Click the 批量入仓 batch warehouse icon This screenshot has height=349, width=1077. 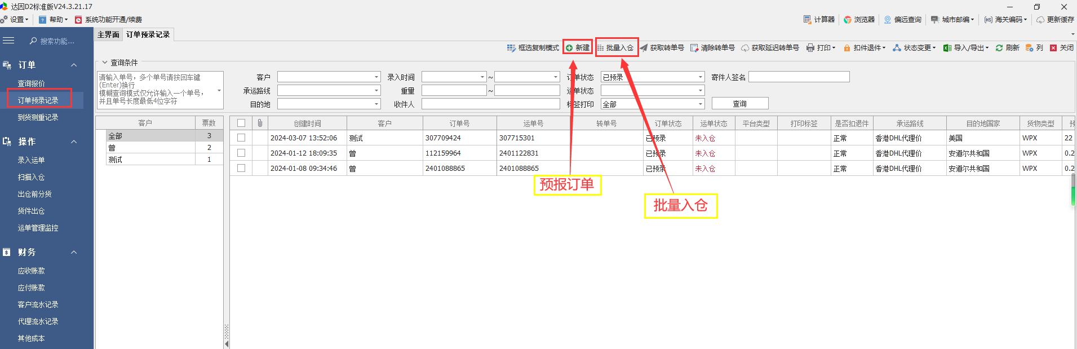click(x=601, y=48)
